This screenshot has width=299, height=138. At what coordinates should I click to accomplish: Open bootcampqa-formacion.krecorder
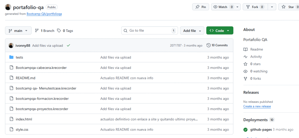[42, 98]
